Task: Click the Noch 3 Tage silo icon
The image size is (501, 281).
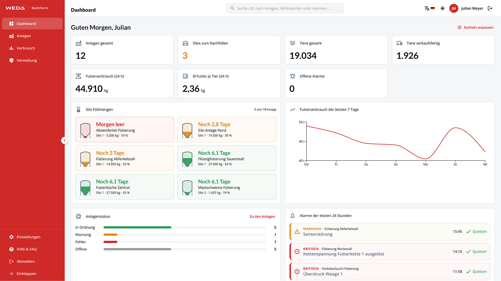Action: 85,159
